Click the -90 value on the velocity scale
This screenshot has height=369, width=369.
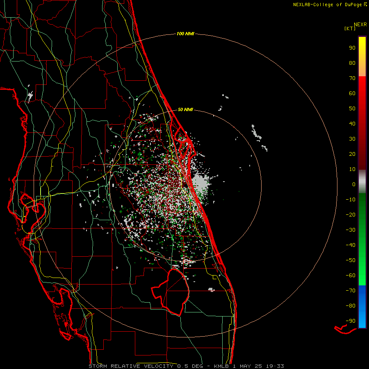click(351, 321)
